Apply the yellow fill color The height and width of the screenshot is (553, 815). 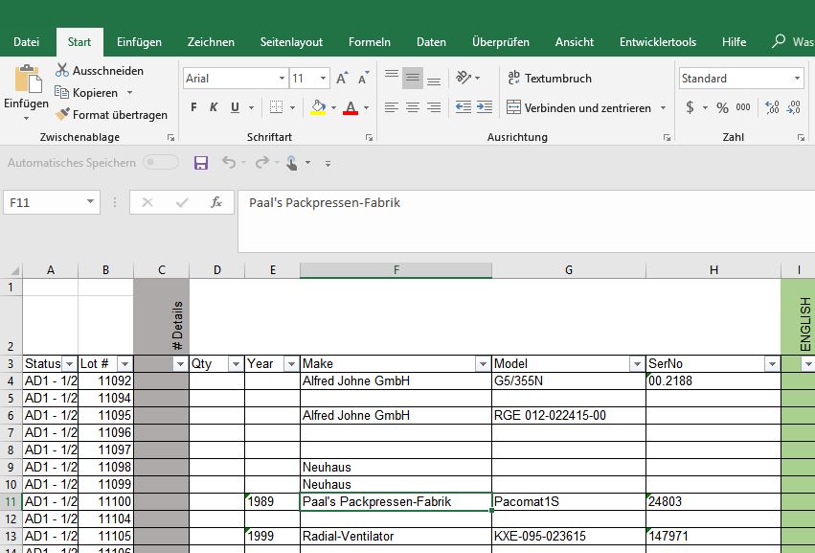coord(318,107)
